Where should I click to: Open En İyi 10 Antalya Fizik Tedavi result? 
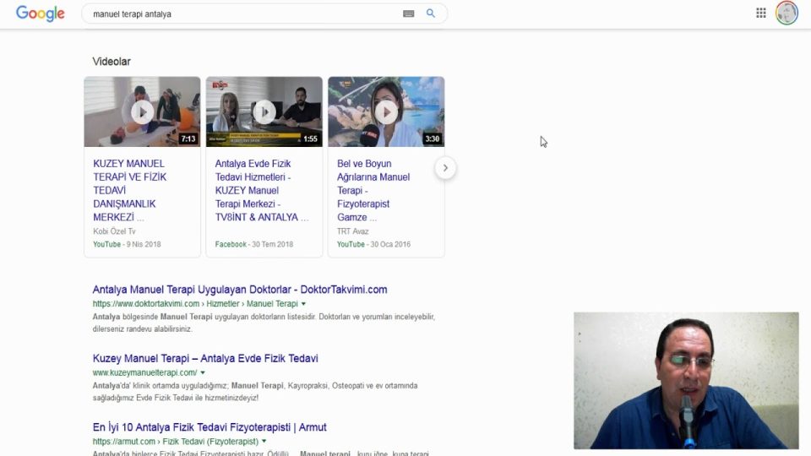[x=210, y=427]
